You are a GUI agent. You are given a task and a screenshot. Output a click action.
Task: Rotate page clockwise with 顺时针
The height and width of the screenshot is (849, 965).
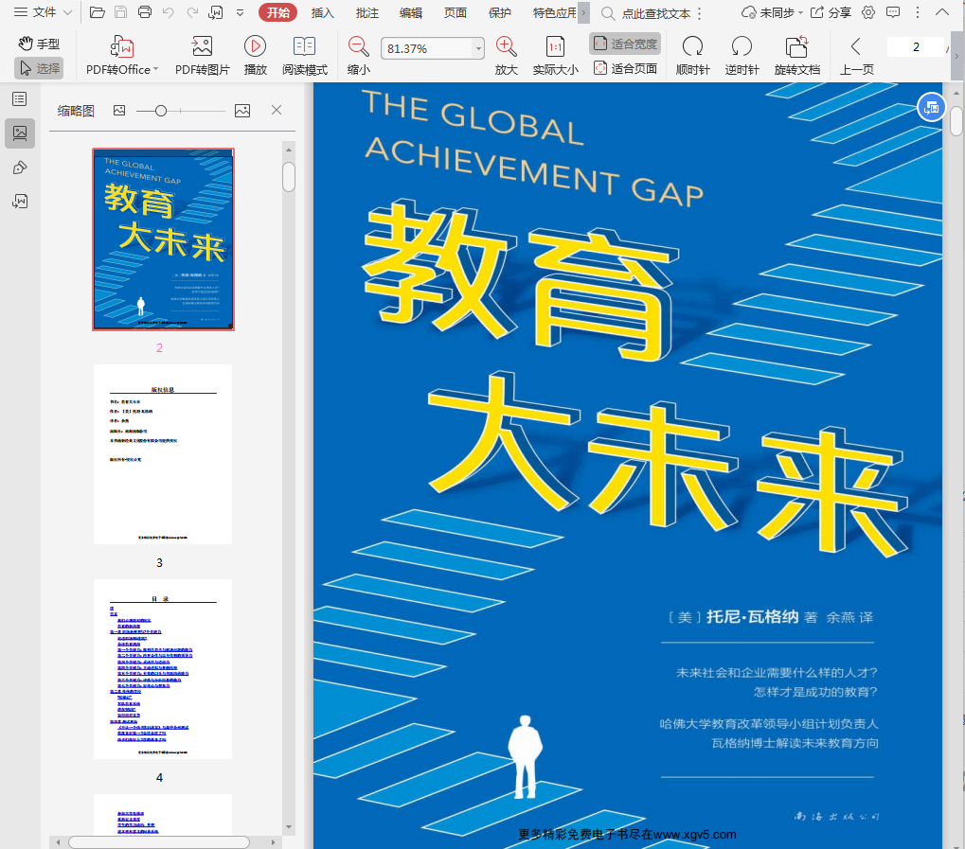point(692,47)
